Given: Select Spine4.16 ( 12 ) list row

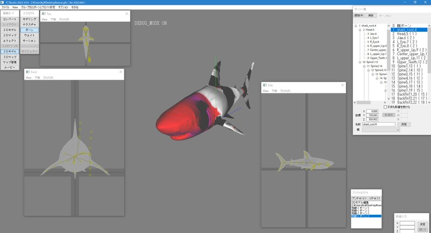Looking at the screenshot, I should [409, 78].
